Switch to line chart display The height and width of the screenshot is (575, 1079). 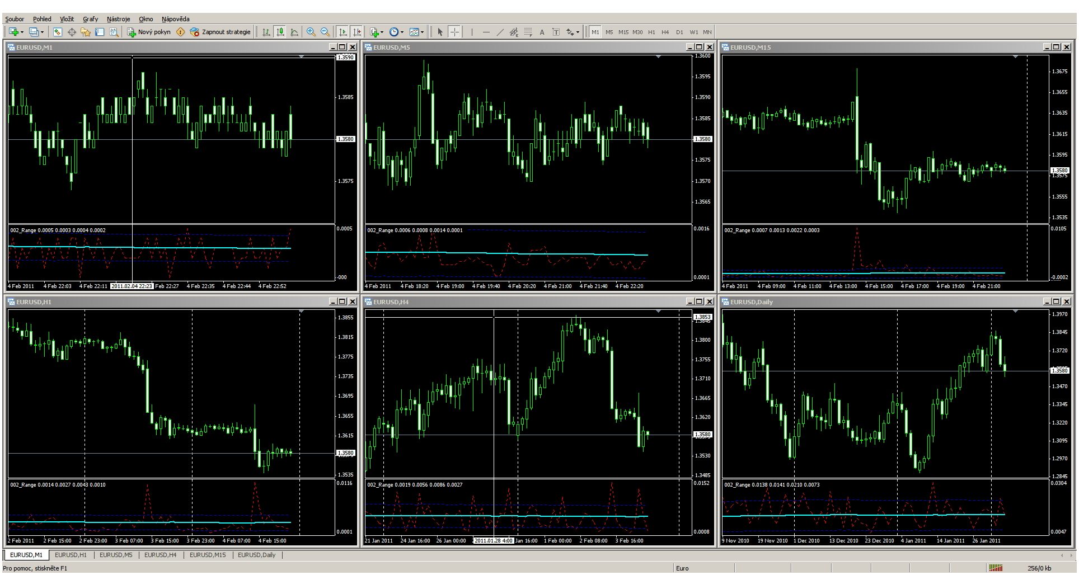pyautogui.click(x=294, y=32)
